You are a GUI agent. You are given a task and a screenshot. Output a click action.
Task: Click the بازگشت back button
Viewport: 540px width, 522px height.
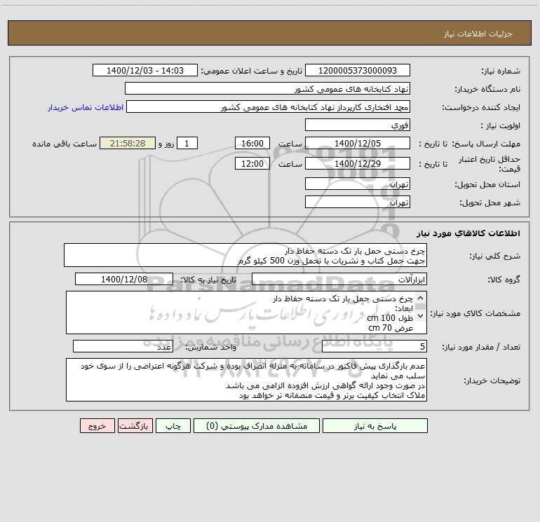135,426
